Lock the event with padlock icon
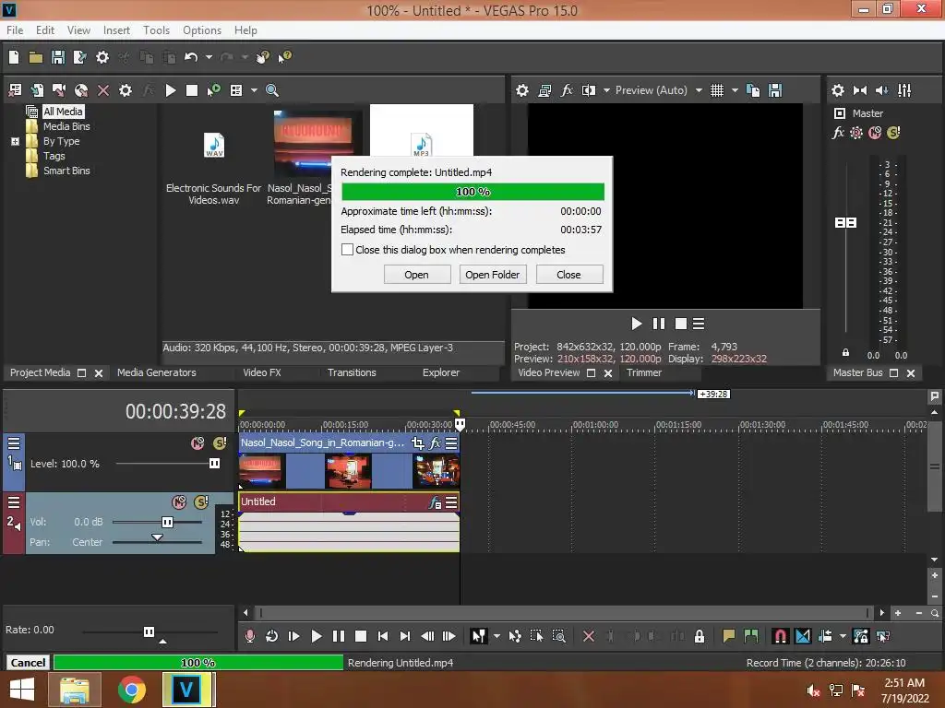 point(700,636)
